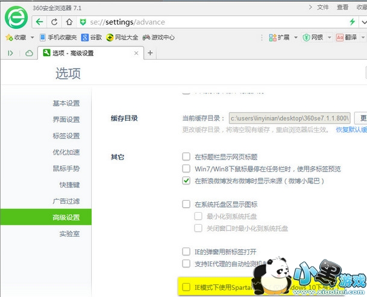Go to 鼠标手势 section
The height and width of the screenshot is (297, 367).
coord(66,169)
